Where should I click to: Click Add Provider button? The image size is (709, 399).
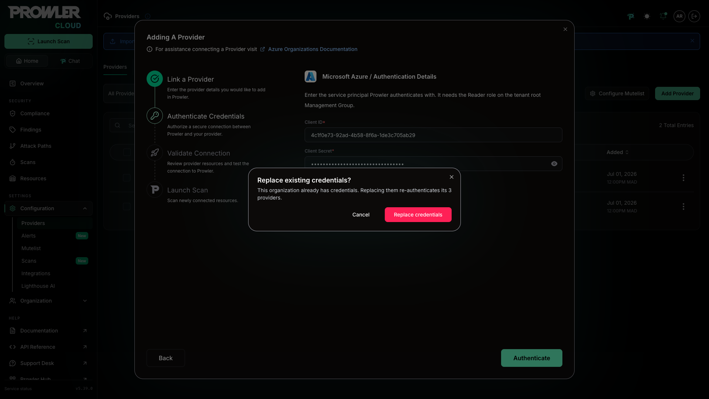tap(677, 93)
